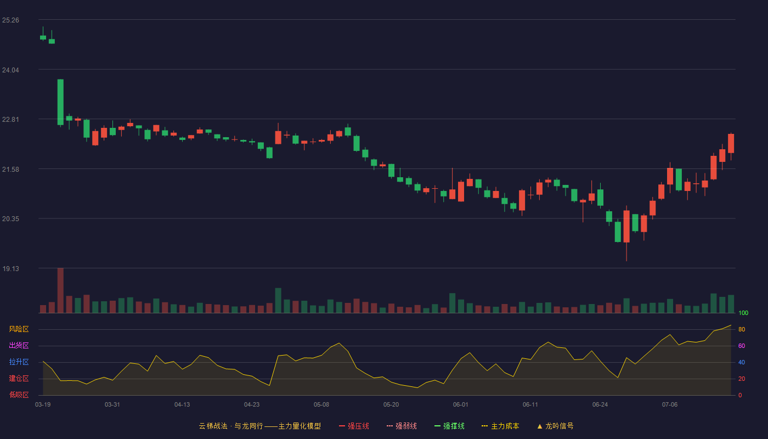The height and width of the screenshot is (439, 768).
Task: Click the 云梯战法 主力量化模型 legend title
Action: click(259, 426)
